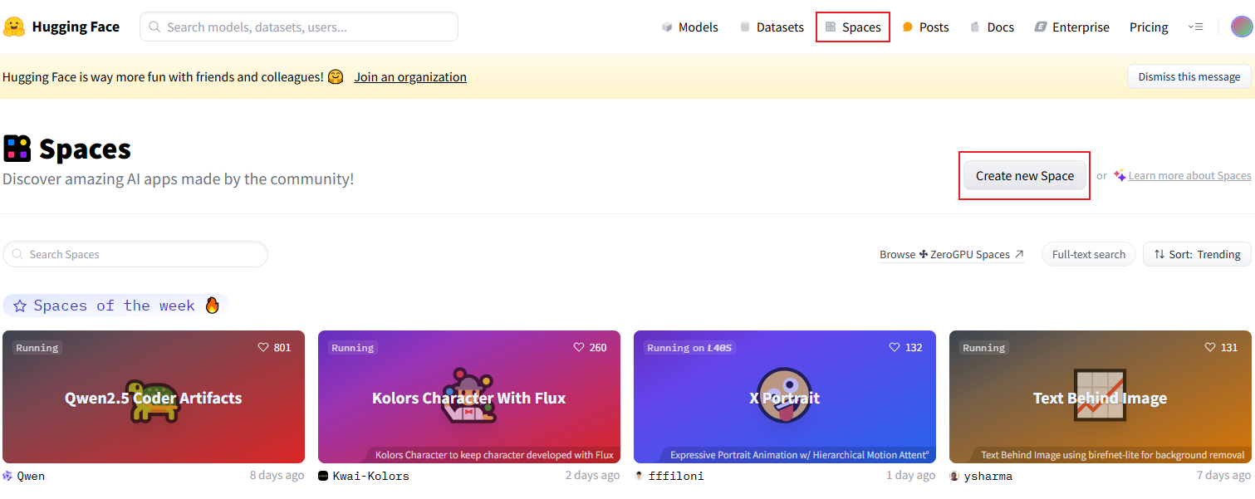Viewport: 1255px width, 499px height.
Task: Click the Kwai-Kolors author avatar icon
Action: pos(323,476)
